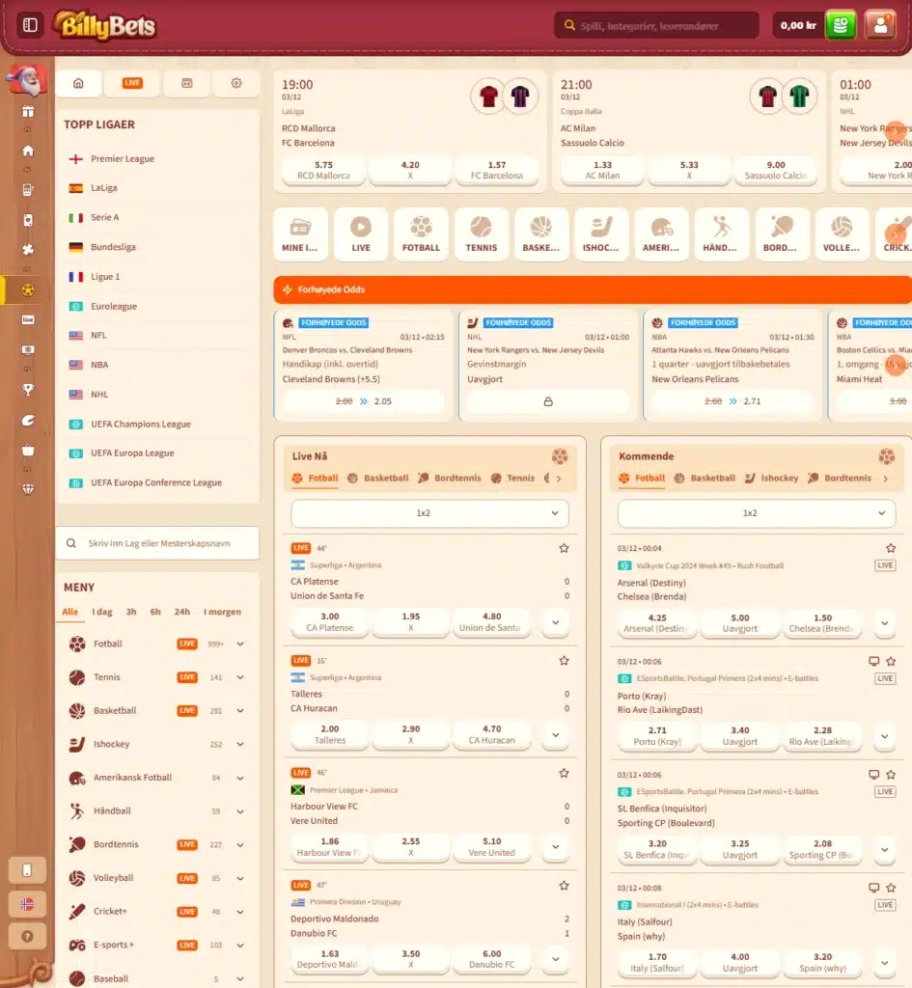Bet 1.33 on AC Milan
The image size is (912, 988).
coord(602,170)
